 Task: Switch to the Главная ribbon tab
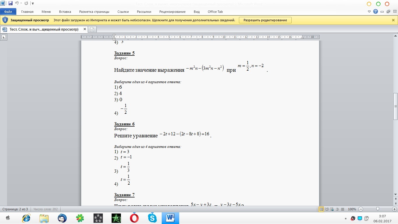pos(27,12)
